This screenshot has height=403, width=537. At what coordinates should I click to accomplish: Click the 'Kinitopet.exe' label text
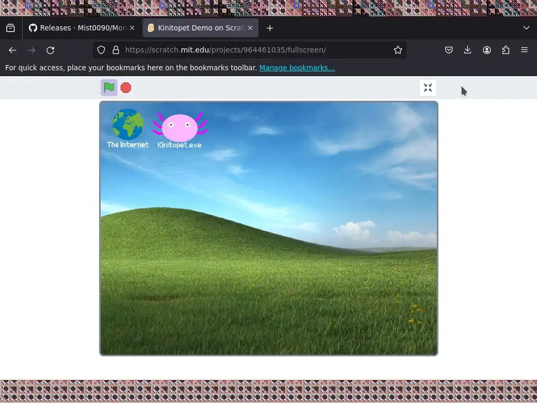click(x=179, y=145)
